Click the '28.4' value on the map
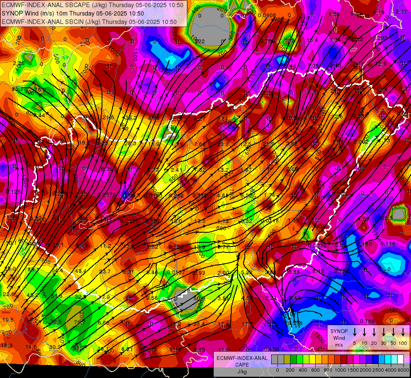Screen dimensions: 411x378 coord(199,324)
